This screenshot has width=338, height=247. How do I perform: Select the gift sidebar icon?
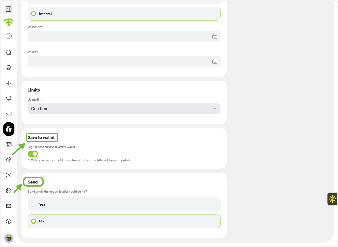9,129
